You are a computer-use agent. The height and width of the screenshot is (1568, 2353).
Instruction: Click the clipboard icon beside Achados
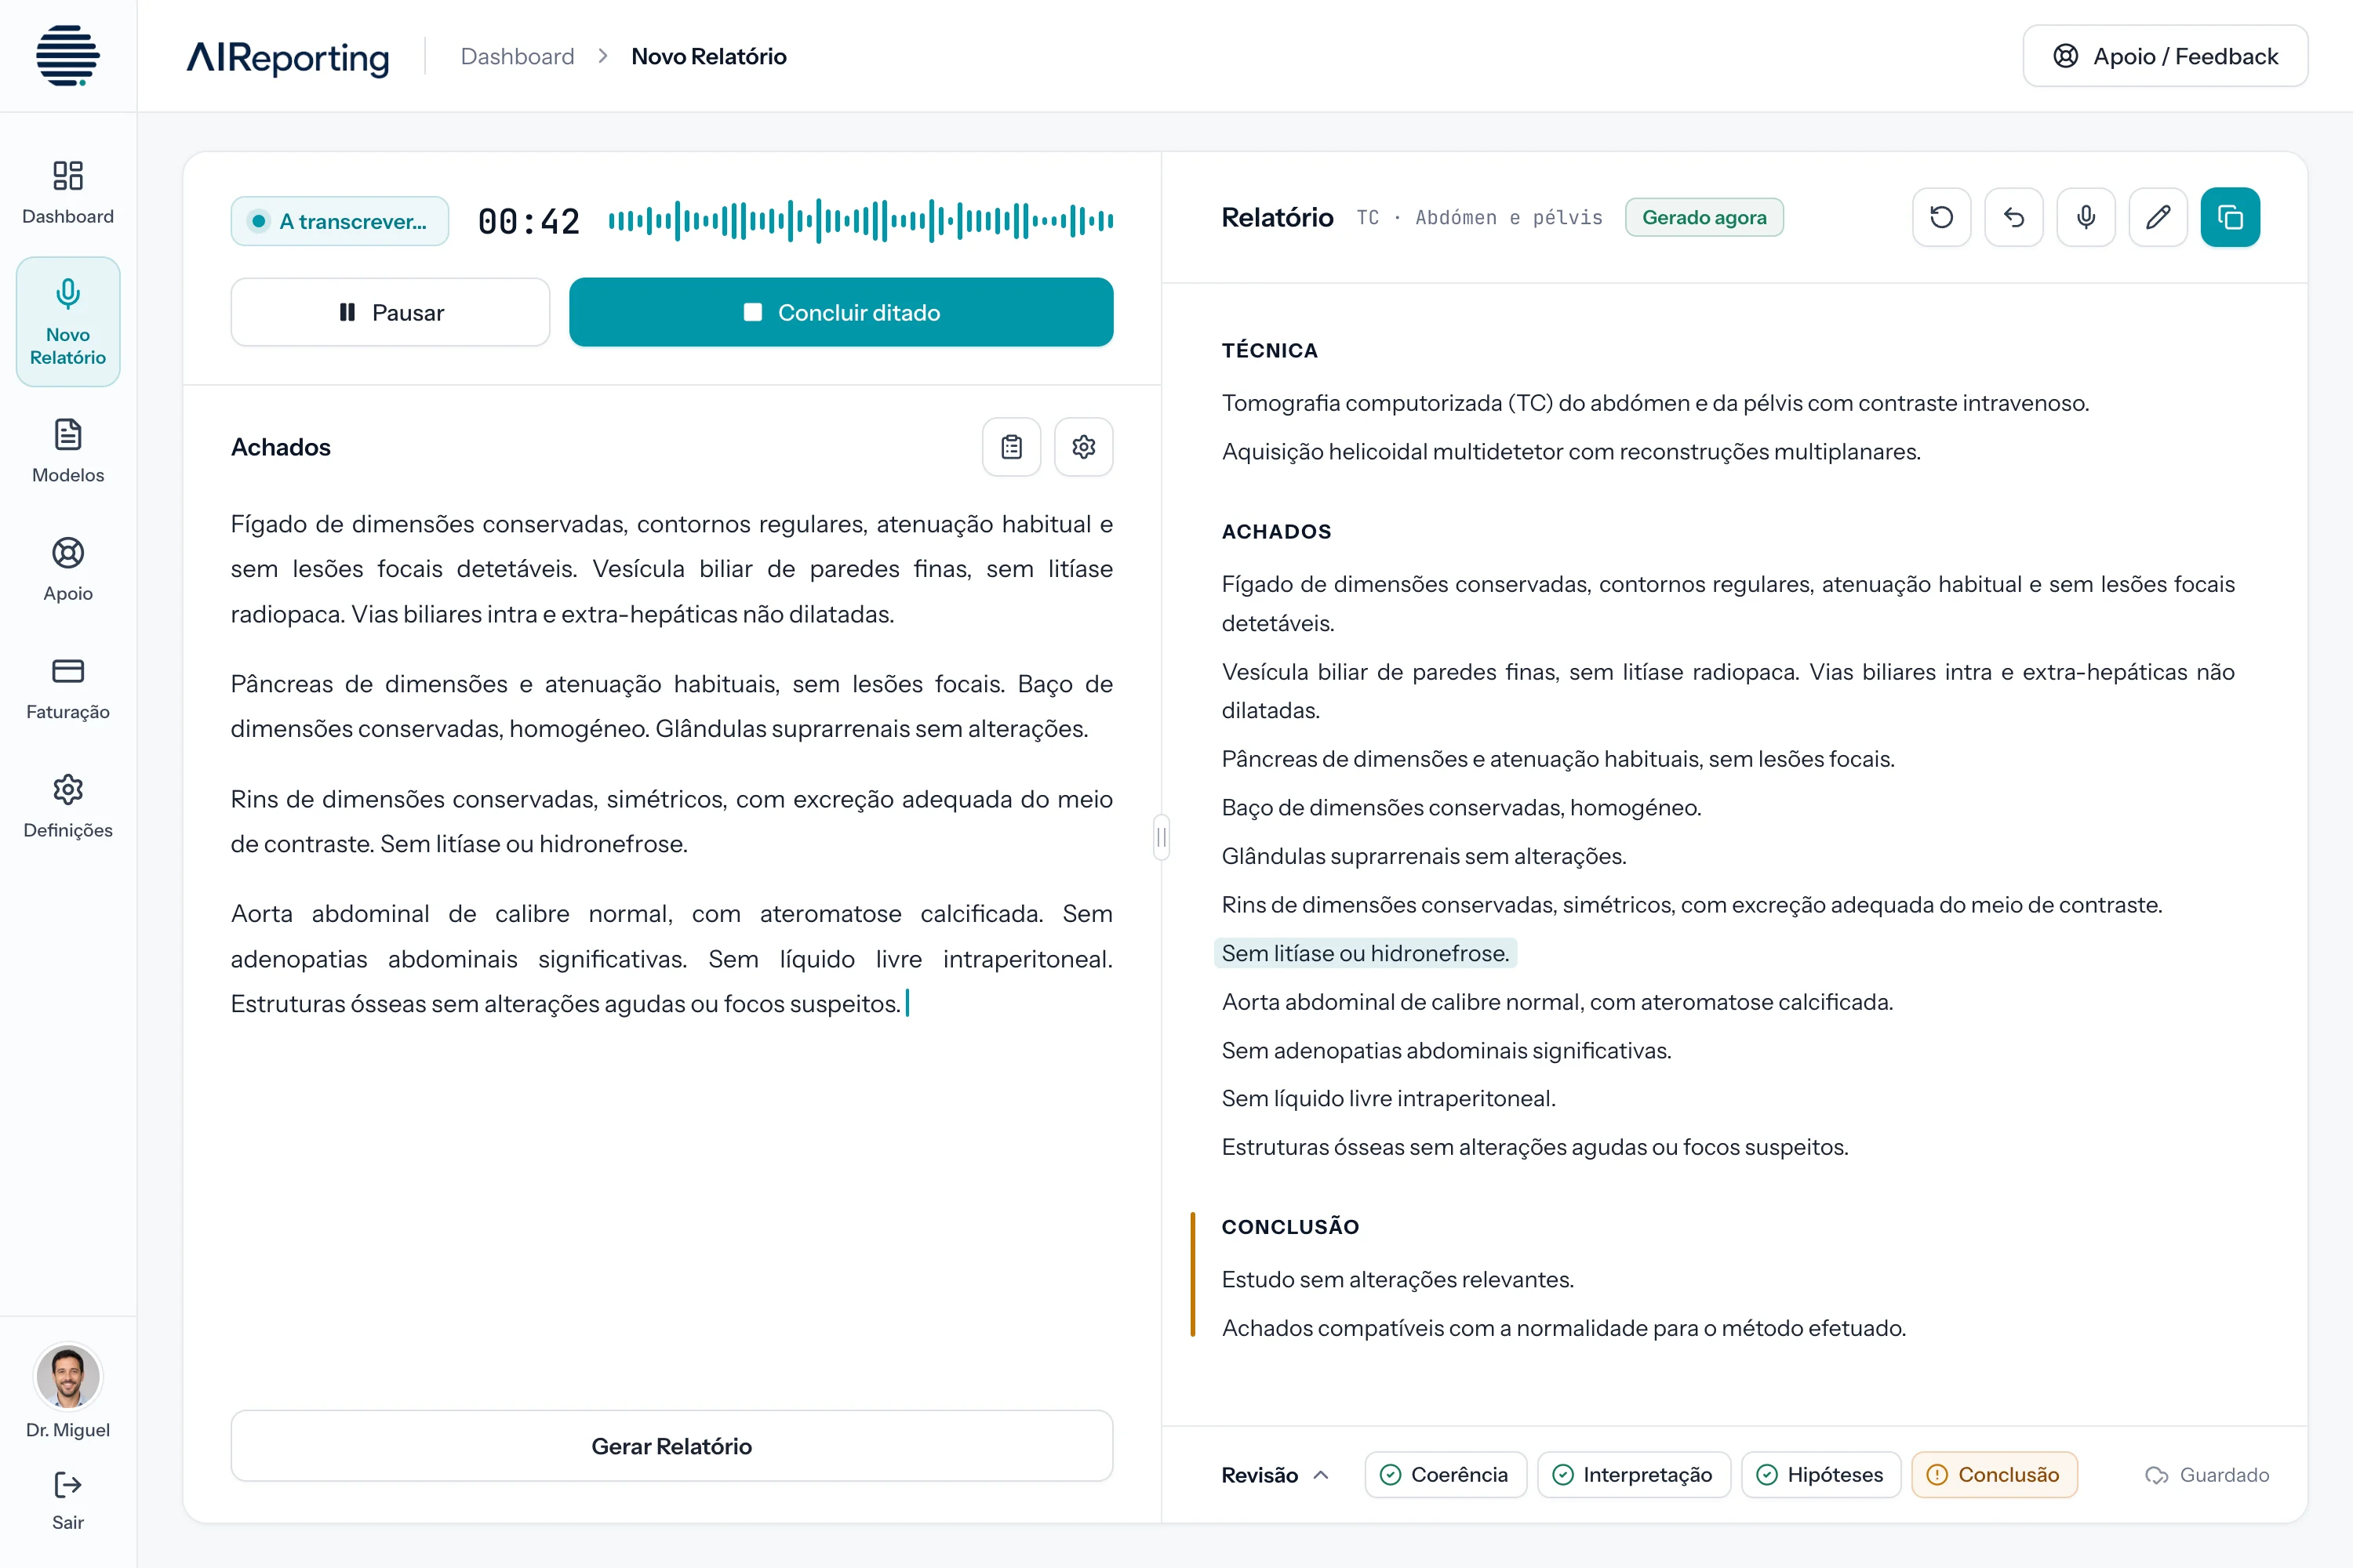1012,447
